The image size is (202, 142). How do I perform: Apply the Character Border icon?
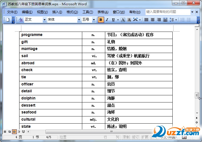123,20
